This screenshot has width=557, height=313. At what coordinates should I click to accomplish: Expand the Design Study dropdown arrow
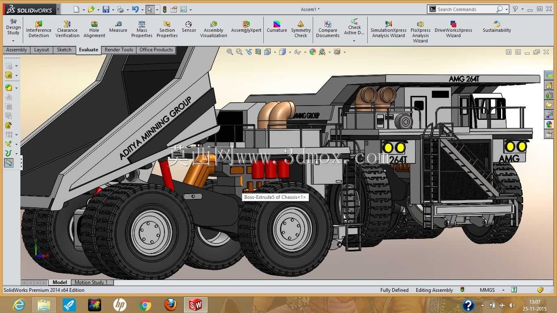click(13, 41)
